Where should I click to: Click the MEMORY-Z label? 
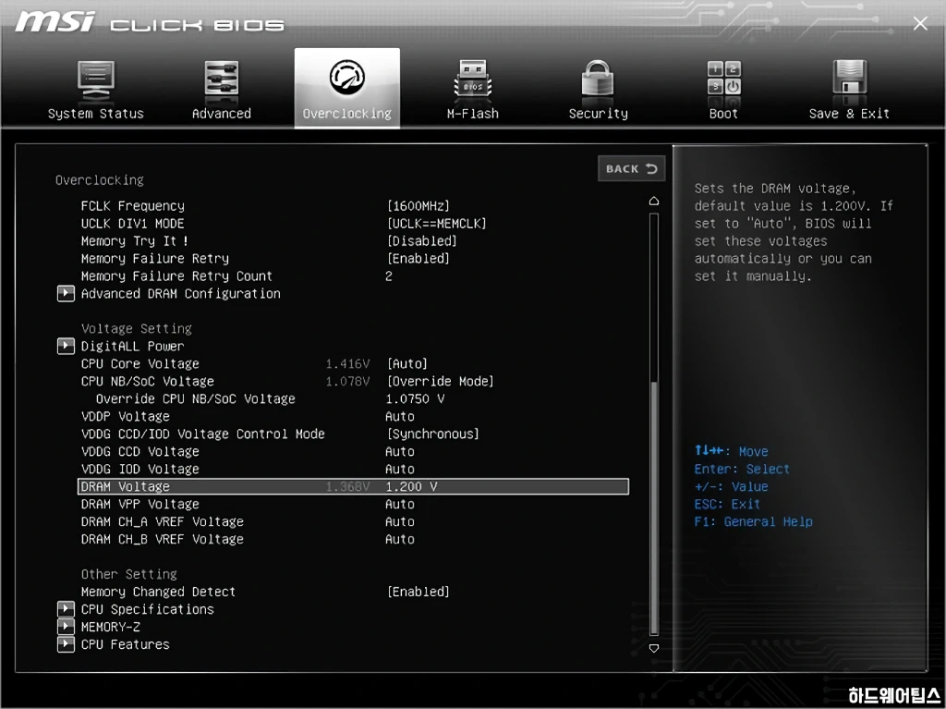(111, 626)
